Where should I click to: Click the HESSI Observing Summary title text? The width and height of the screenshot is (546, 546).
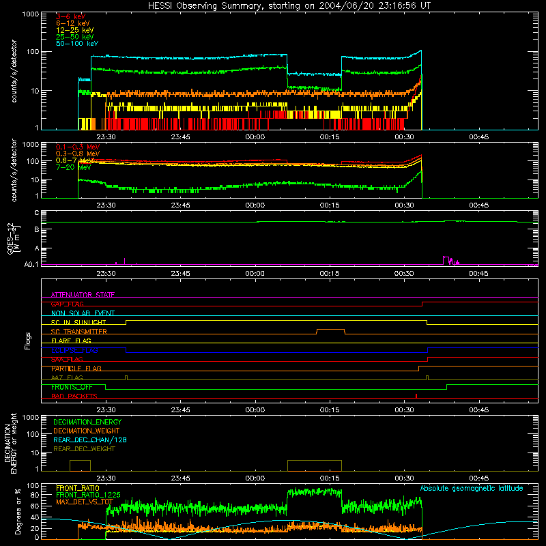pyautogui.click(x=289, y=6)
